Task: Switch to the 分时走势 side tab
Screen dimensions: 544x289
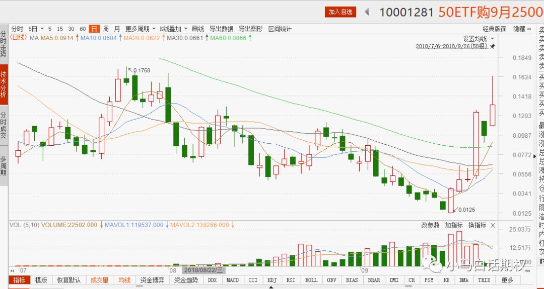Action: point(4,43)
